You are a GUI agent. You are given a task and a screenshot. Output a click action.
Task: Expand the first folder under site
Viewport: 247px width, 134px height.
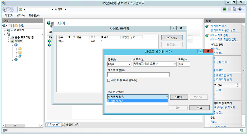coord(16,49)
